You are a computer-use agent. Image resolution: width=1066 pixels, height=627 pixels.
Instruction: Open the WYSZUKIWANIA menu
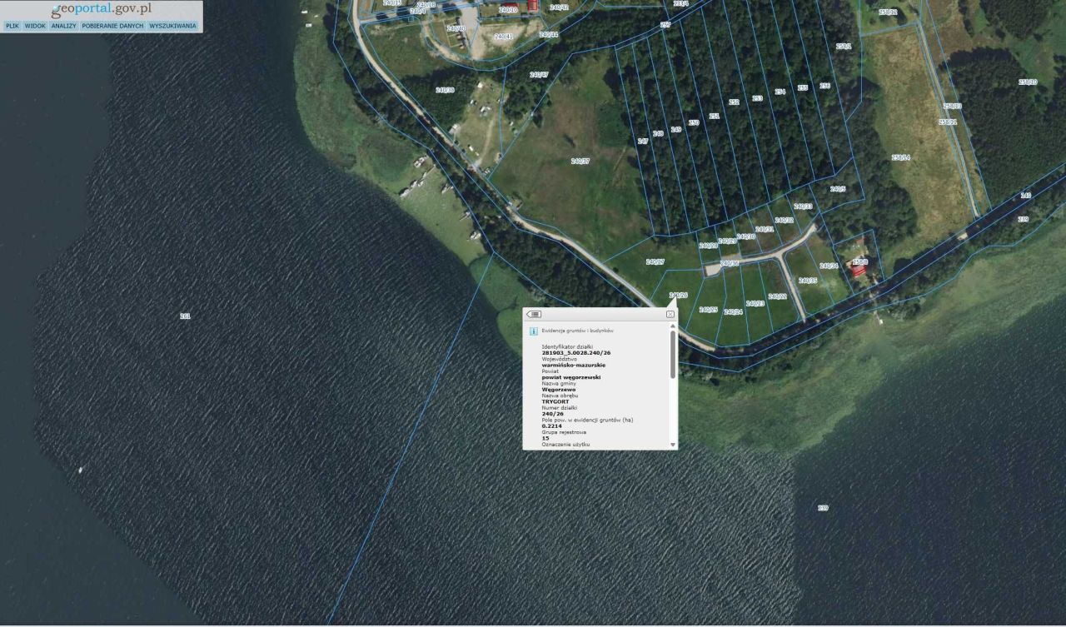(x=173, y=26)
